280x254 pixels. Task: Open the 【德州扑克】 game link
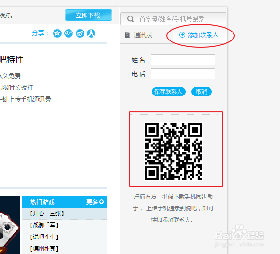tap(44, 249)
